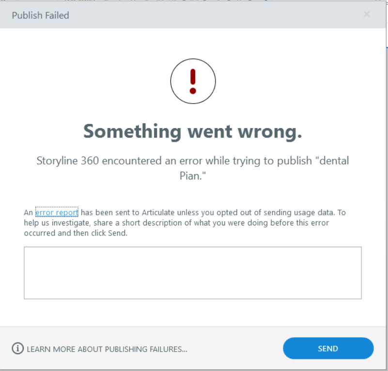Open the error report link
This screenshot has height=371, width=388.
click(57, 212)
